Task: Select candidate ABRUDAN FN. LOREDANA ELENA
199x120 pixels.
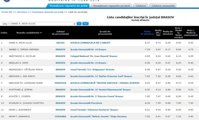Action: 26,83
